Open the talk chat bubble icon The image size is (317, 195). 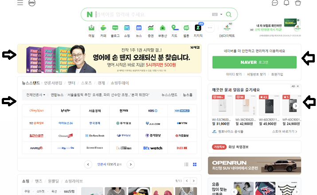(x=275, y=3)
